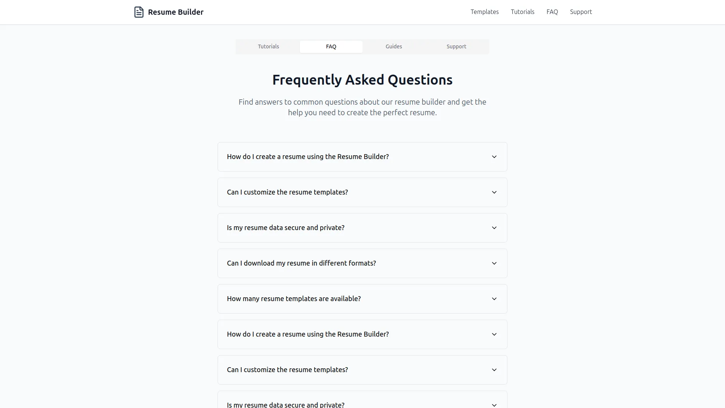
Task: Open Templates from the top navigation
Action: click(484, 12)
